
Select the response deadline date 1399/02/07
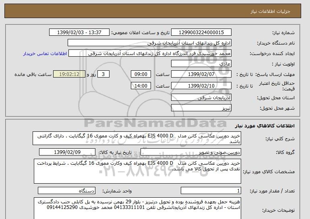click(201, 74)
